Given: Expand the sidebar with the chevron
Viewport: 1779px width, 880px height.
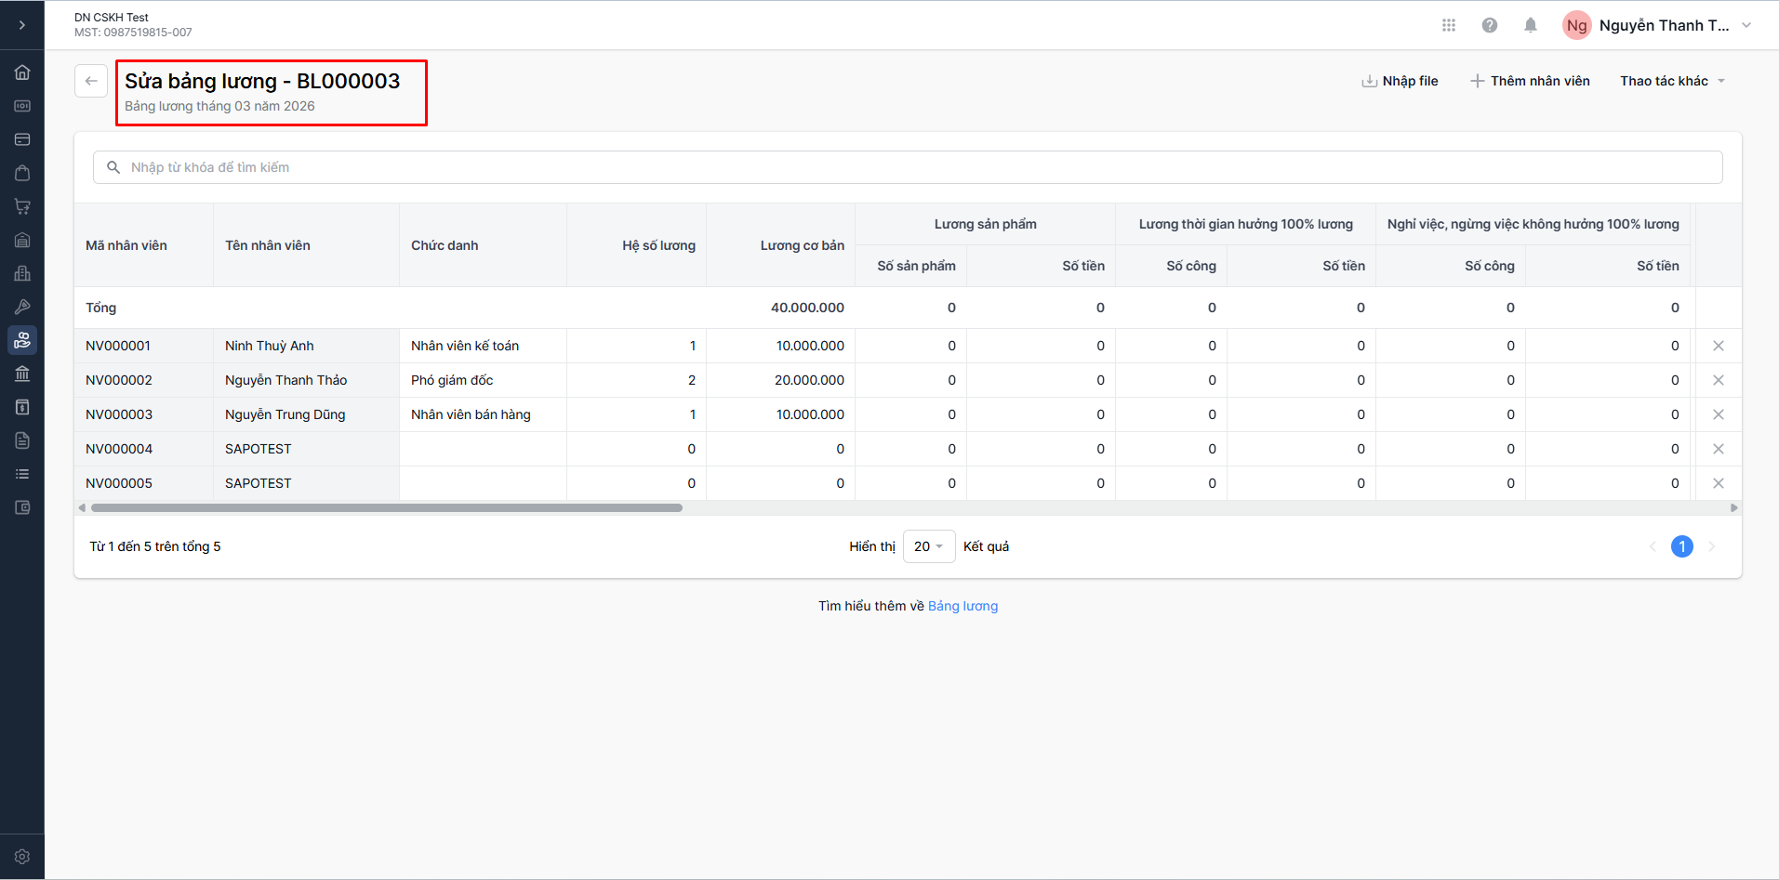Looking at the screenshot, I should [22, 25].
